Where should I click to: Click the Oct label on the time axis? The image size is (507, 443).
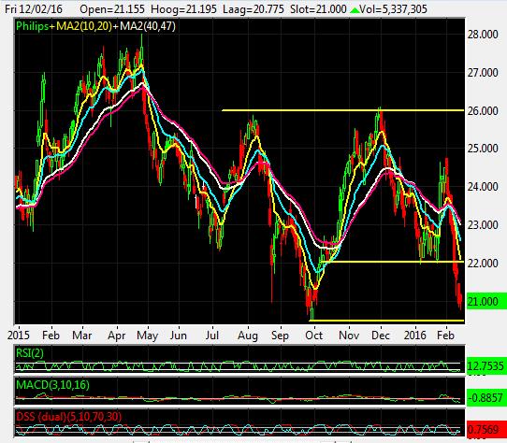(313, 336)
